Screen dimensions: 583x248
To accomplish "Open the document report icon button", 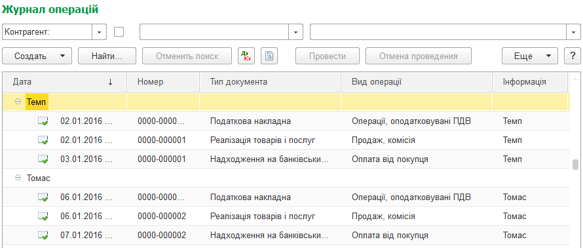I will [x=269, y=56].
